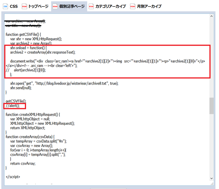Click the line 'csvArray[i] = tempArray[i].split(",");'
This screenshot has width=219, height=189.
38,155
